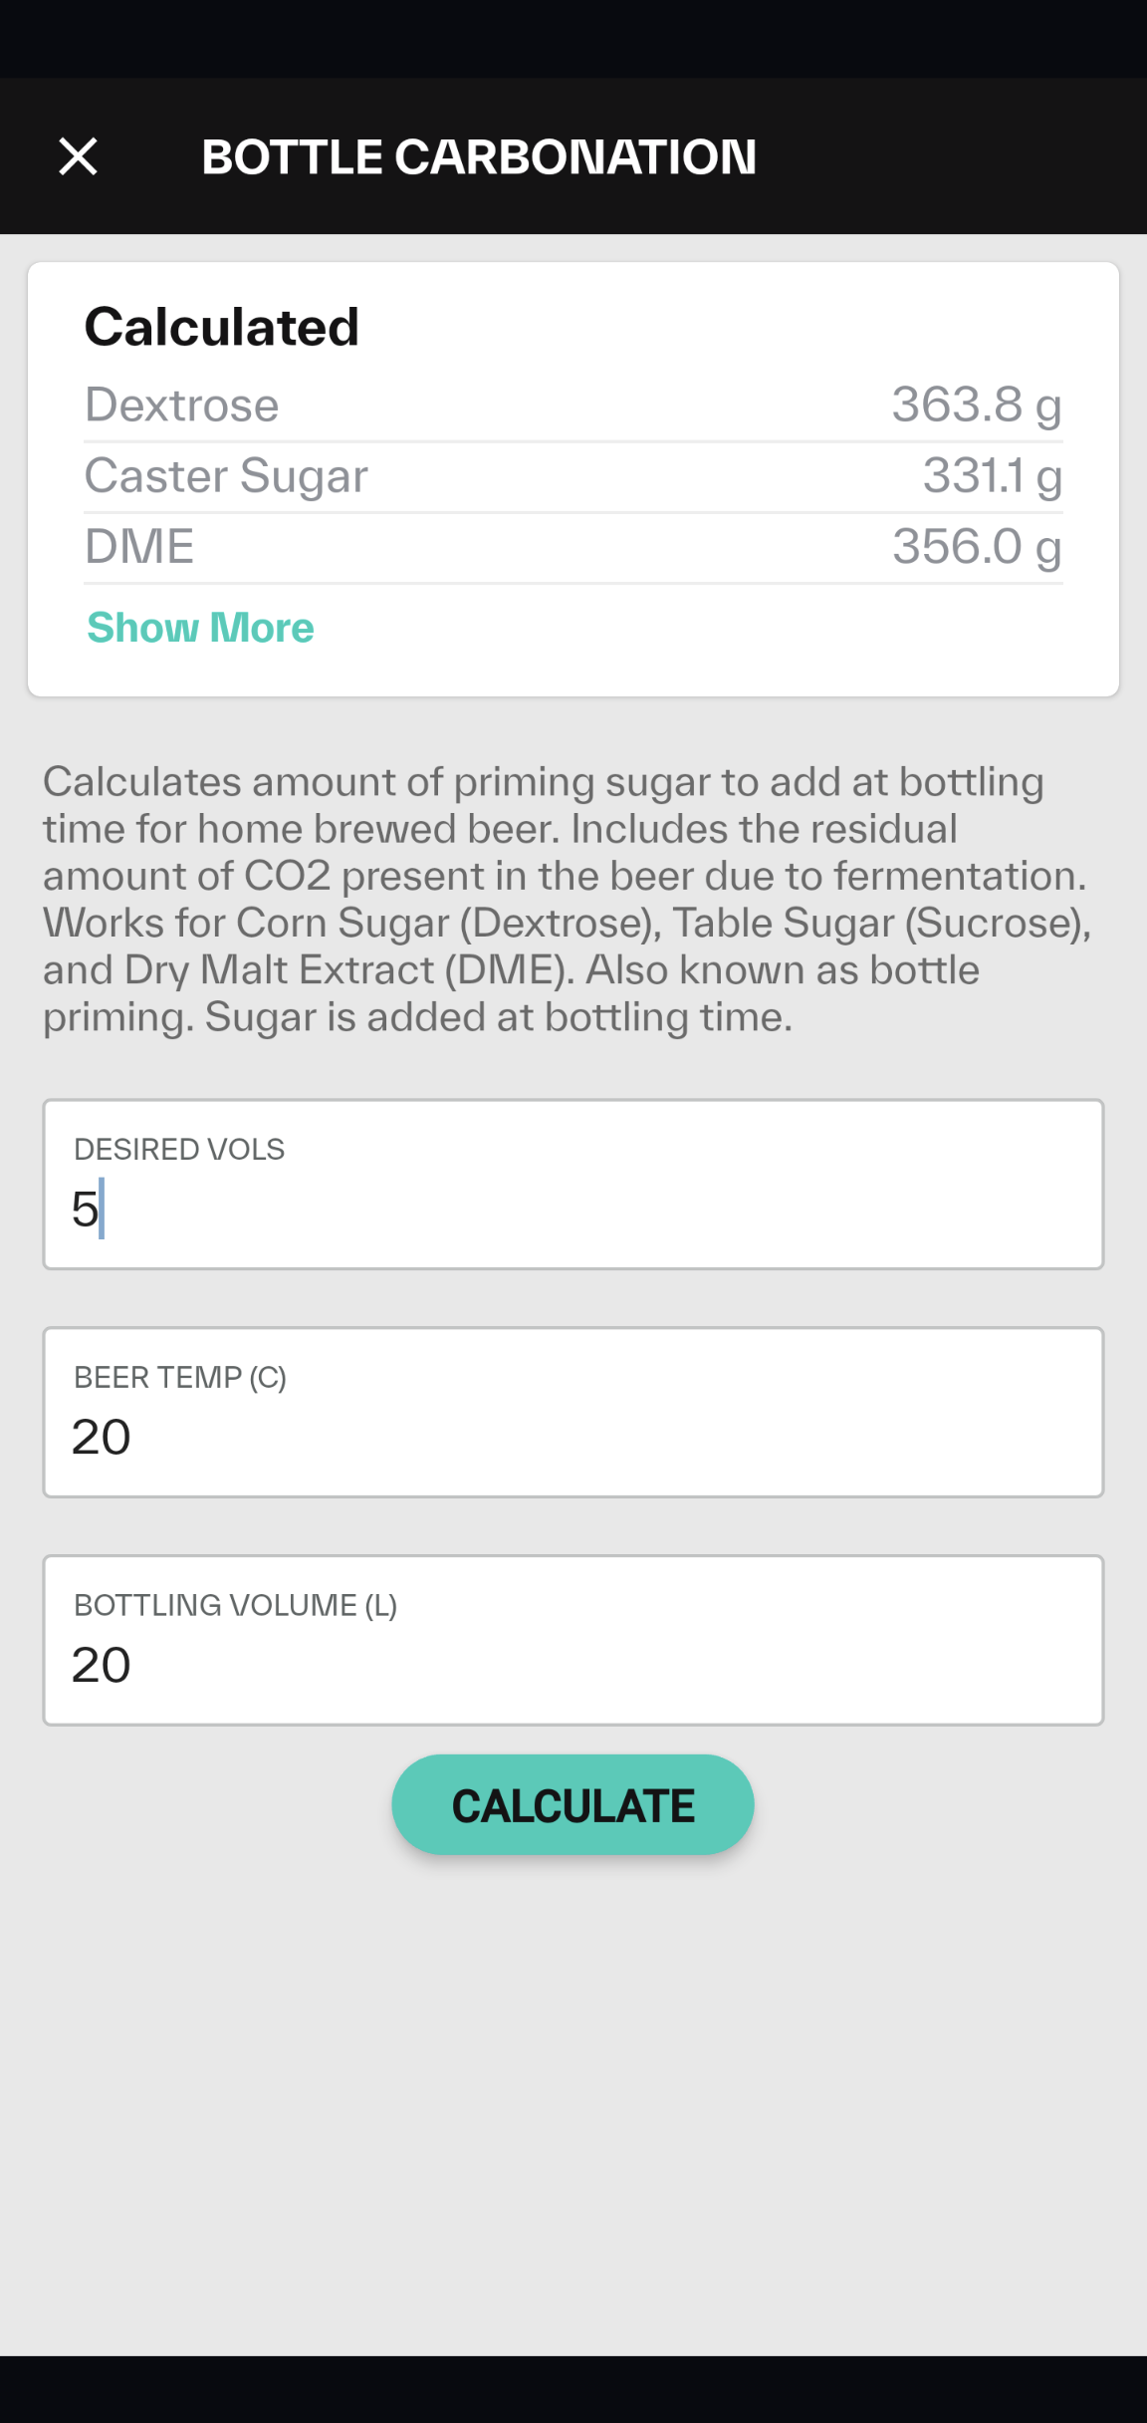Tap the priming sugar description paragraph
The height and width of the screenshot is (2423, 1147).
568,899
